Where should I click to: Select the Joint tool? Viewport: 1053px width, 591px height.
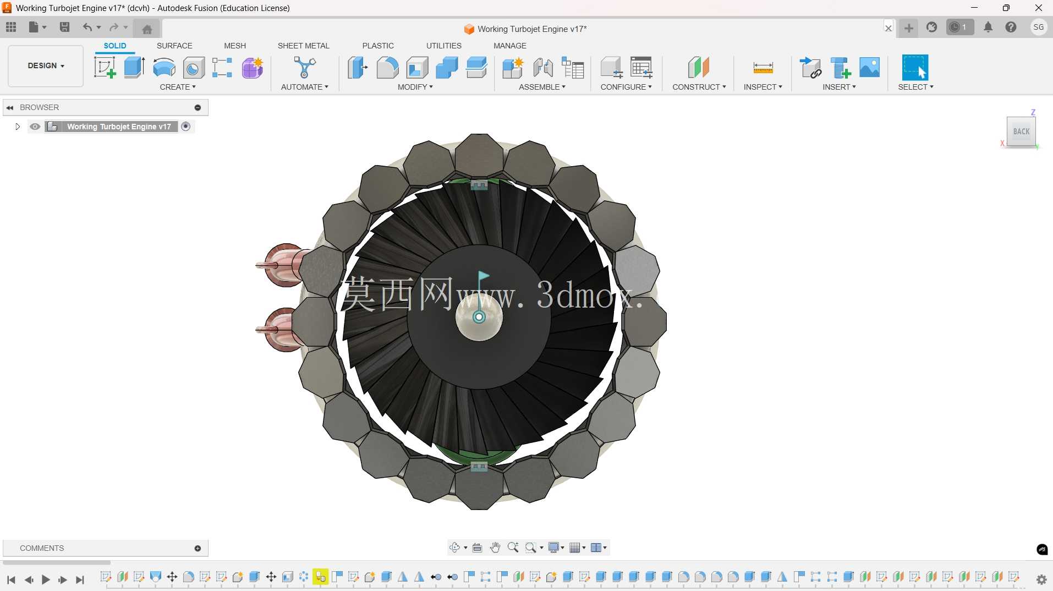point(543,68)
